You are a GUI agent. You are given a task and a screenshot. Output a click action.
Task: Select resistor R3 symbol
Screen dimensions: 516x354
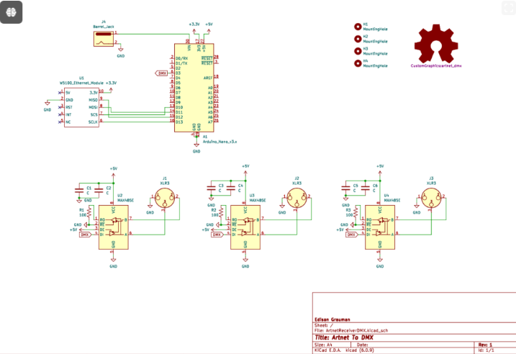pos(356,213)
